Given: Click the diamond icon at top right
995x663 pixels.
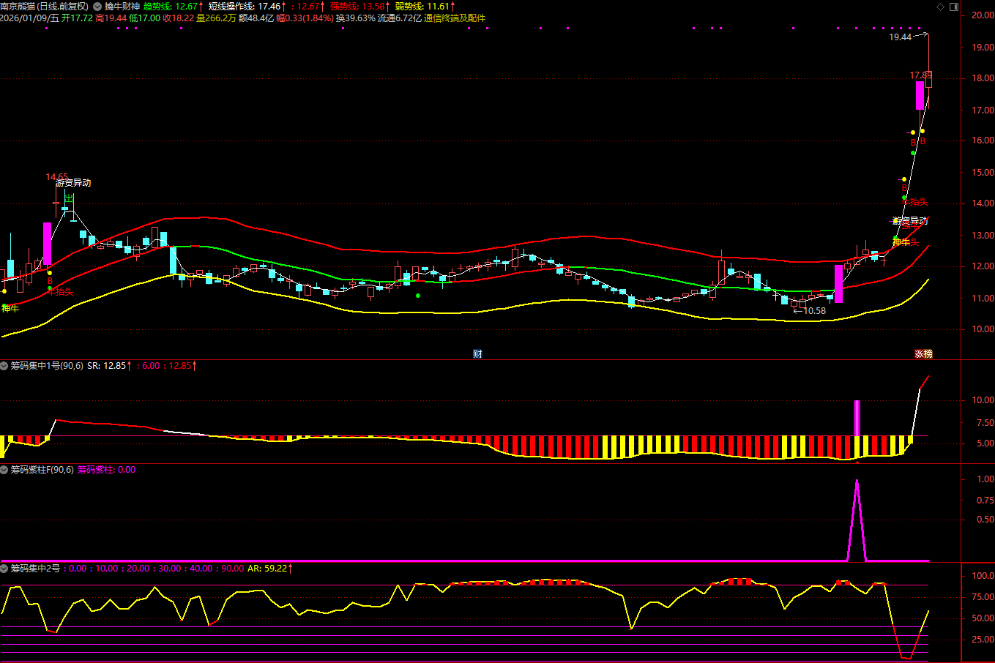Looking at the screenshot, I should pyautogui.click(x=940, y=7).
